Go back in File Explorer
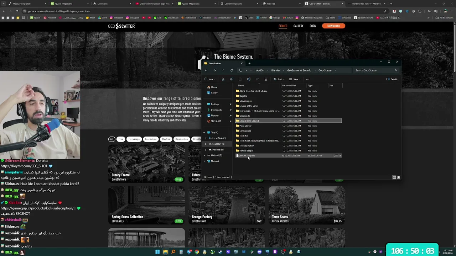Viewport: 456px width, 256px height. pos(206,70)
